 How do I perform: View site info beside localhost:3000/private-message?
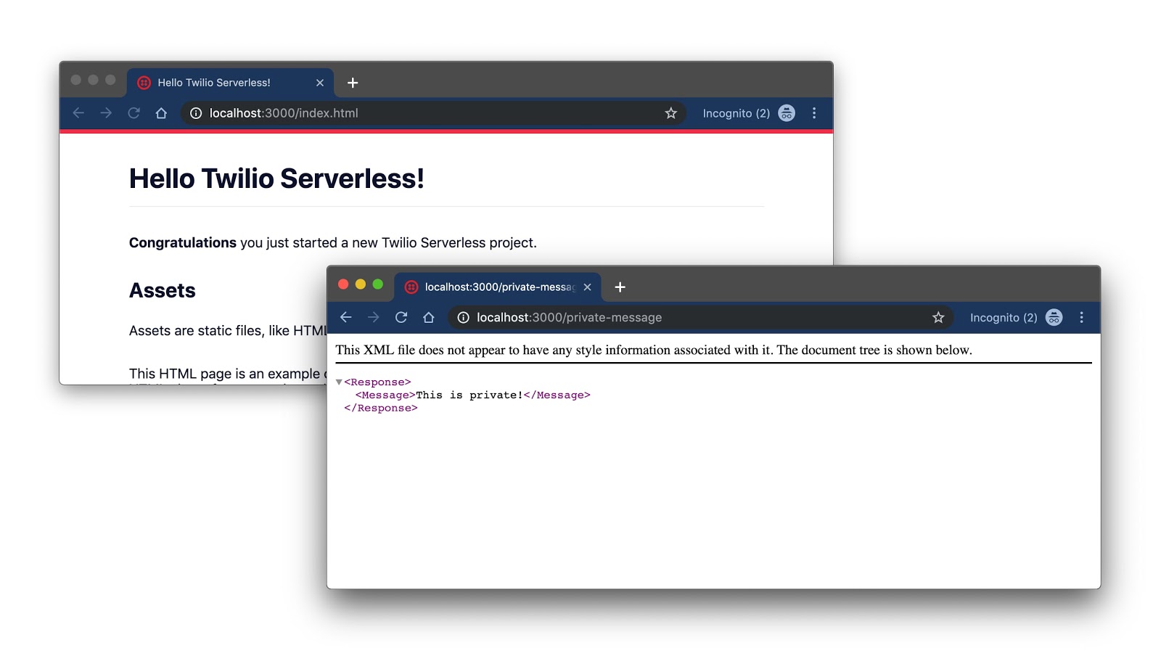[463, 318]
